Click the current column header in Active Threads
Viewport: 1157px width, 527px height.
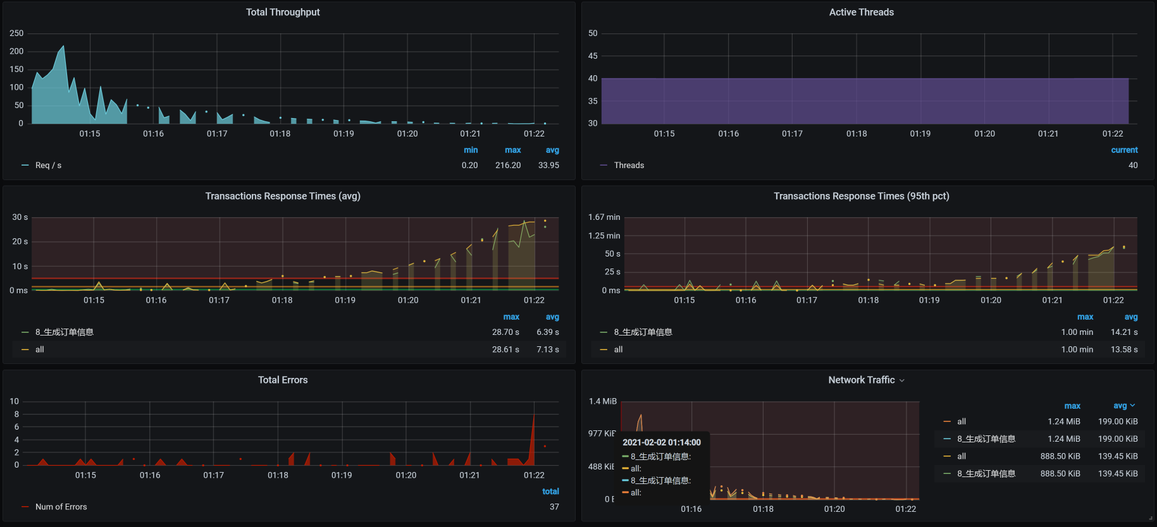point(1124,150)
